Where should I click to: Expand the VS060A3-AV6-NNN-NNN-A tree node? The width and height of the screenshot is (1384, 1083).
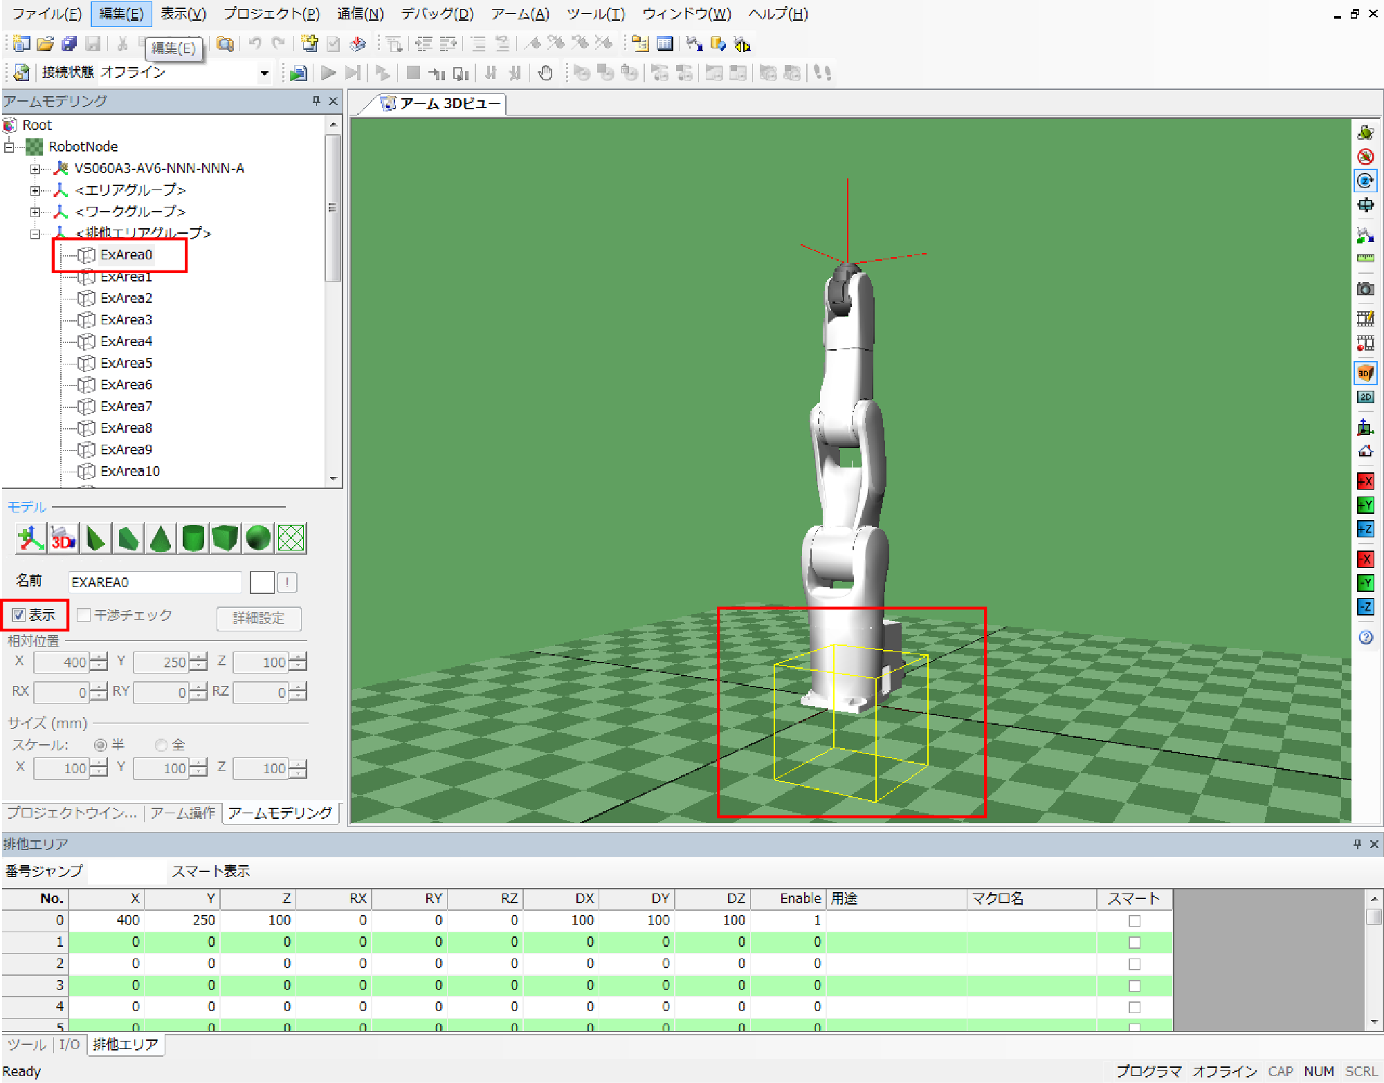[35, 169]
